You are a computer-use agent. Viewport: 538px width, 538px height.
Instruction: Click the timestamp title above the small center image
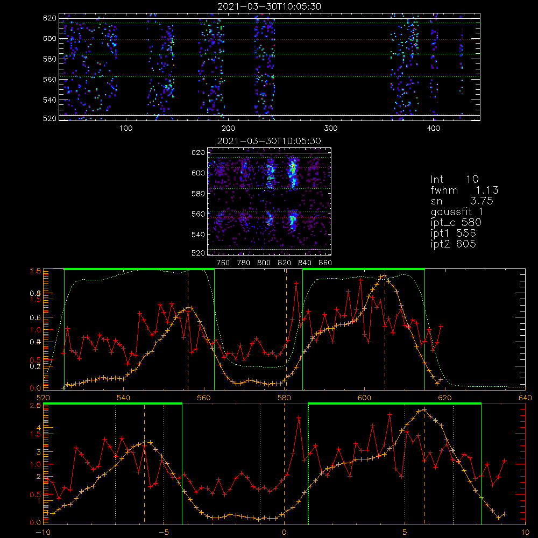[x=269, y=141]
